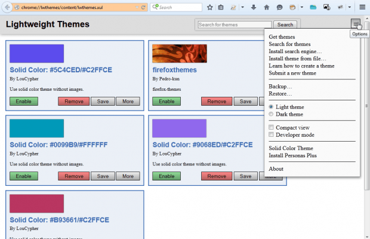
Task: Click the themes Search button
Action: pos(285,24)
